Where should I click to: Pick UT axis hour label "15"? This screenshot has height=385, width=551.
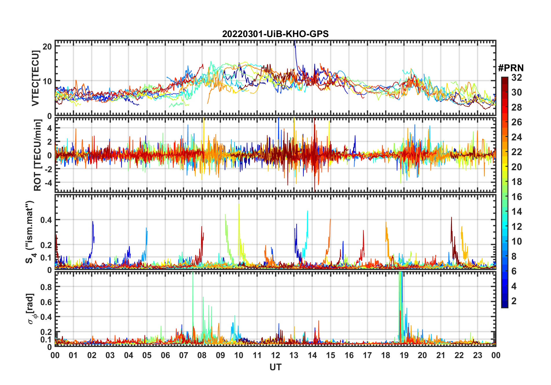[x=331, y=355]
